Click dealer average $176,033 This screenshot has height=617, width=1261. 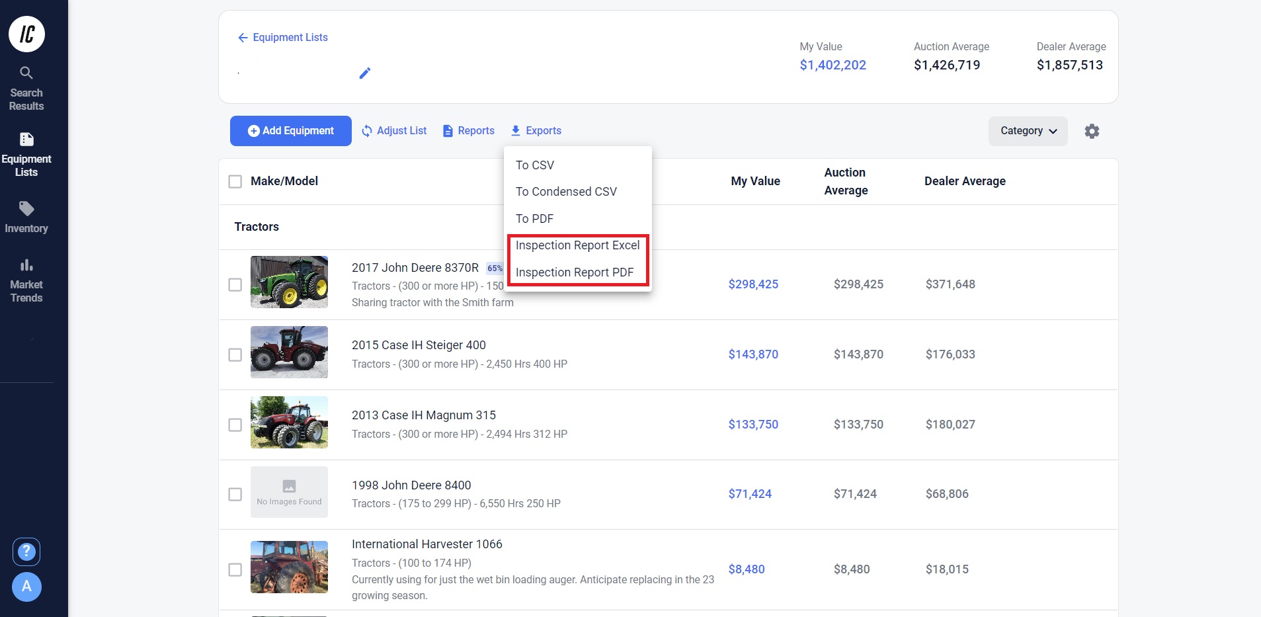tap(950, 354)
